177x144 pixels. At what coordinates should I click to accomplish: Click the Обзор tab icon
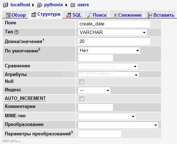pos(8,15)
